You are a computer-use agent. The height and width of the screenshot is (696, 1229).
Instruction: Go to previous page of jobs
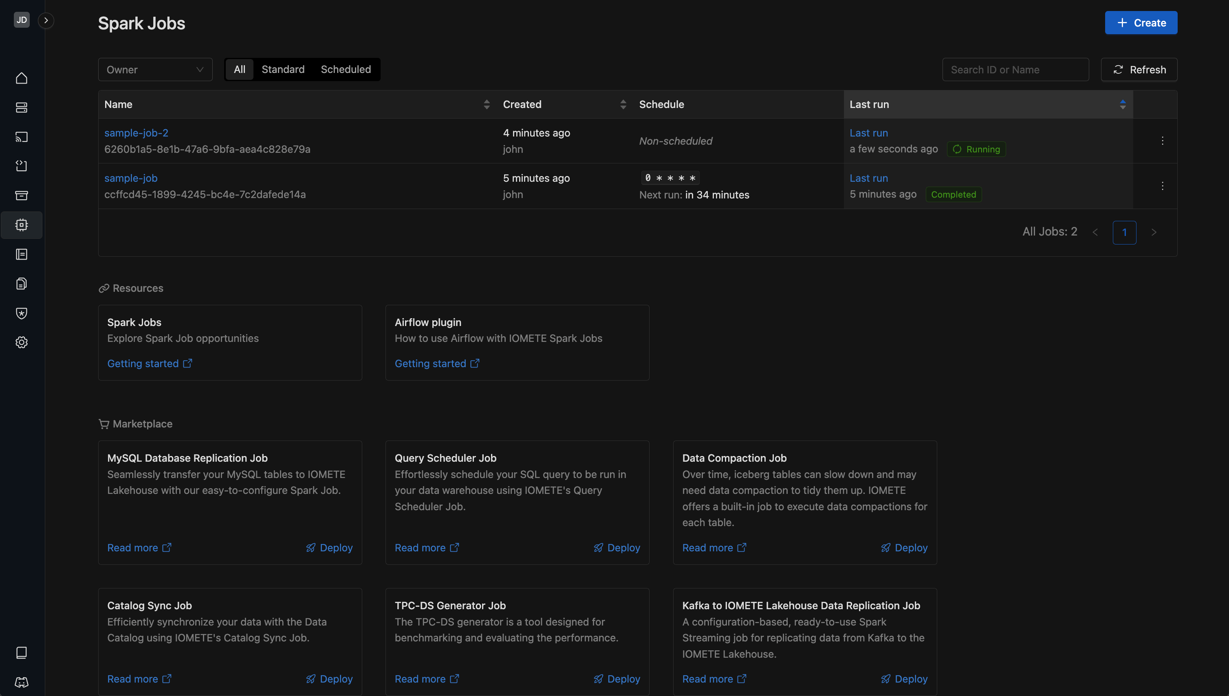click(x=1095, y=232)
